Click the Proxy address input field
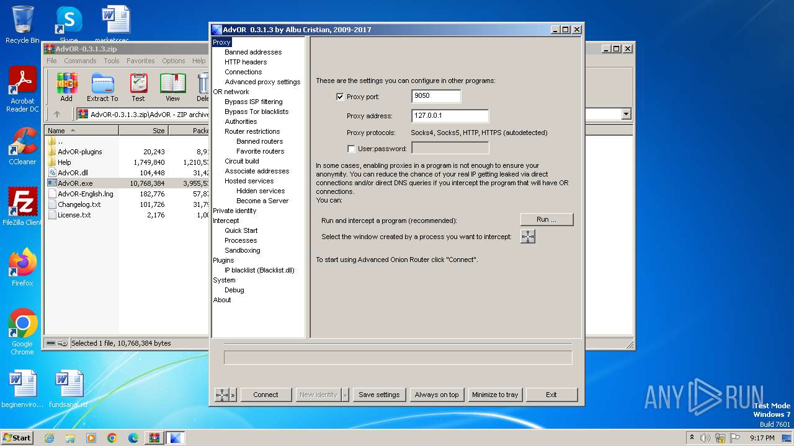The height and width of the screenshot is (446, 794). click(450, 116)
